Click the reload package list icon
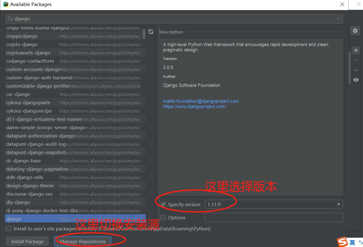This screenshot has width=363, height=247. [151, 32]
